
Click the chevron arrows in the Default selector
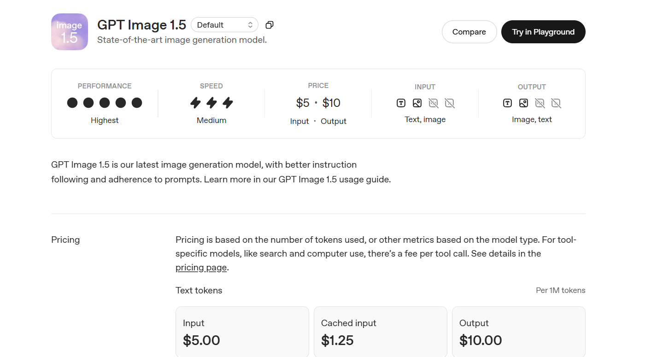pyautogui.click(x=250, y=24)
